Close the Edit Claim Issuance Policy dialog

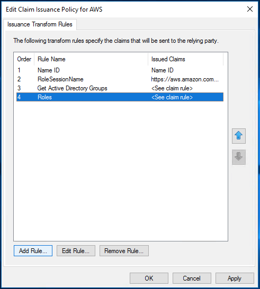(250, 9)
